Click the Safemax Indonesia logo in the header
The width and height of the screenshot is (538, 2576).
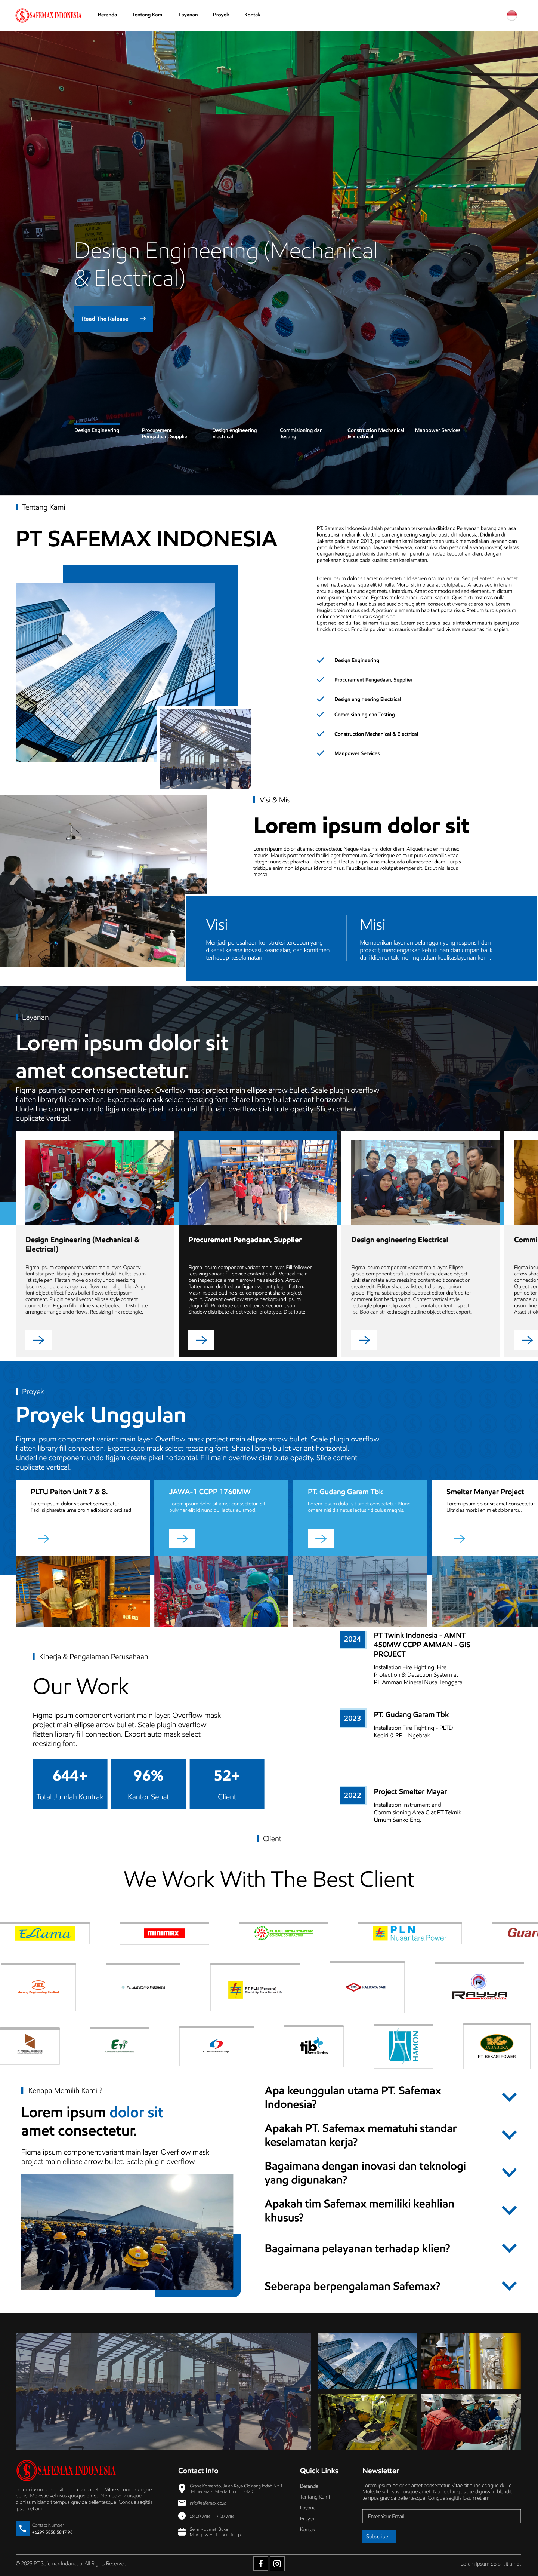pyautogui.click(x=49, y=15)
